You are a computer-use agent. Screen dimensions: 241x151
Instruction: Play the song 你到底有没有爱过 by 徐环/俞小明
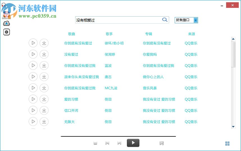click(33, 43)
